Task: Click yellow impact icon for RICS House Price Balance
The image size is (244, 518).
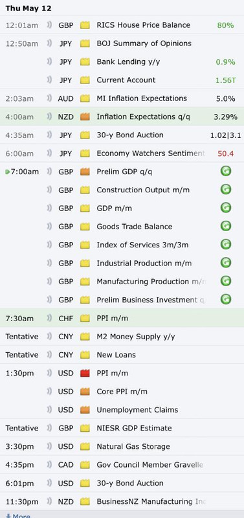Action: coord(85,25)
